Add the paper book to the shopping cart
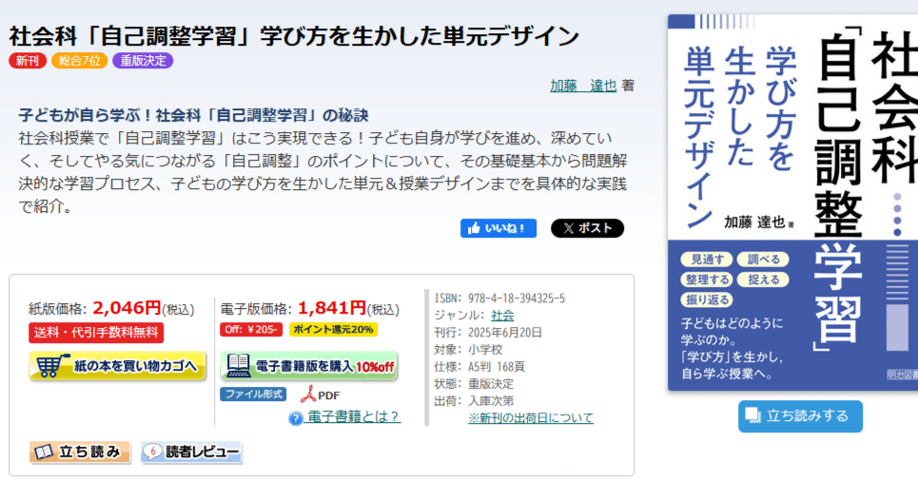This screenshot has width=918, height=480. [x=117, y=367]
